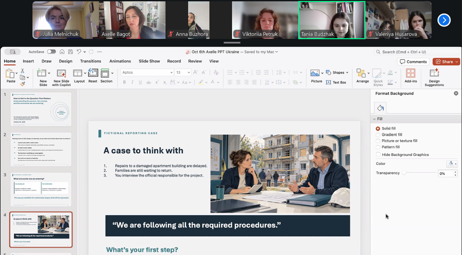Select the Solid fill radio button
Viewport: 462px width, 255px height.
[x=378, y=128]
